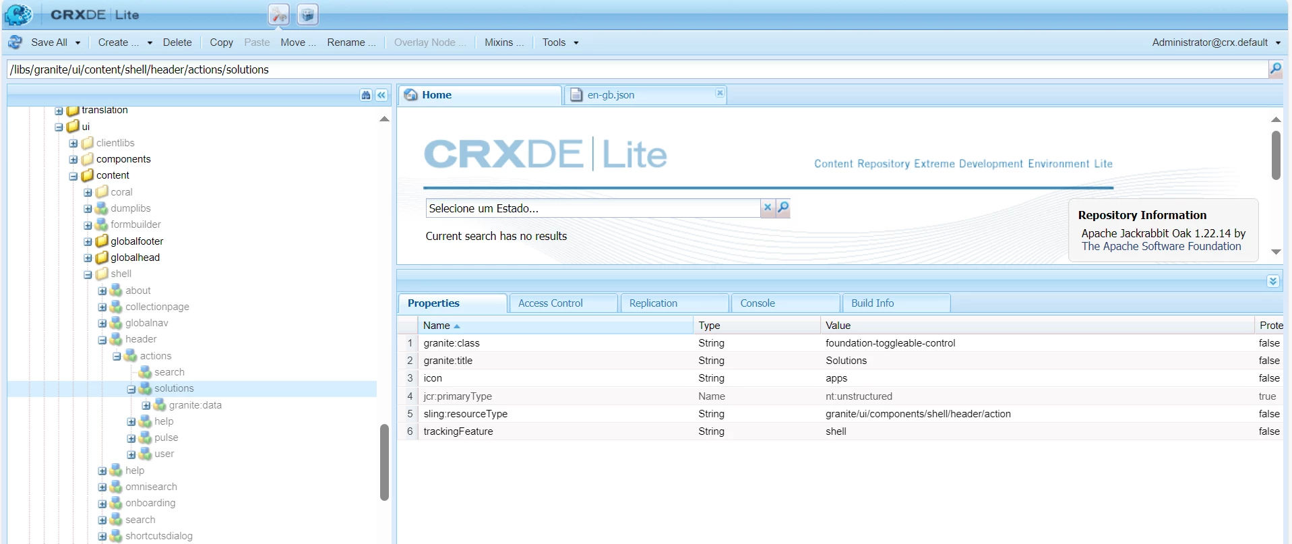The height and width of the screenshot is (544, 1292).
Task: Click the Home tab icon
Action: click(x=410, y=95)
